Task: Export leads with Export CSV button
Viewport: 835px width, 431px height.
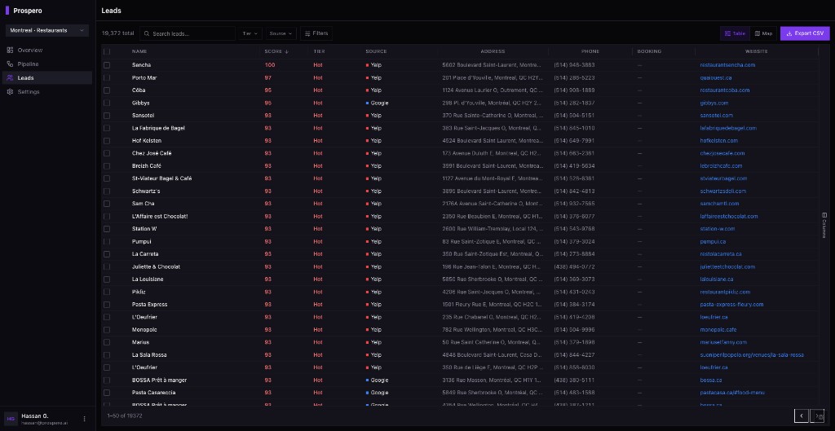Action: point(805,33)
